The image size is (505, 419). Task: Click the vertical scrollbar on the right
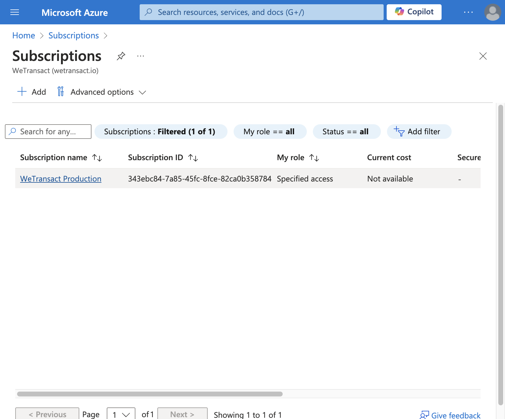[x=500, y=255]
